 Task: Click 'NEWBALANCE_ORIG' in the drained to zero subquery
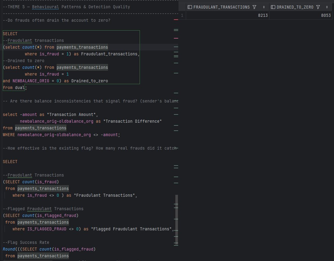(31, 81)
